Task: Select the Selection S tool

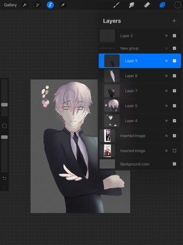Action: 50,5
